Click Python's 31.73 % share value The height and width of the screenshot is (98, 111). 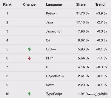(82, 13)
